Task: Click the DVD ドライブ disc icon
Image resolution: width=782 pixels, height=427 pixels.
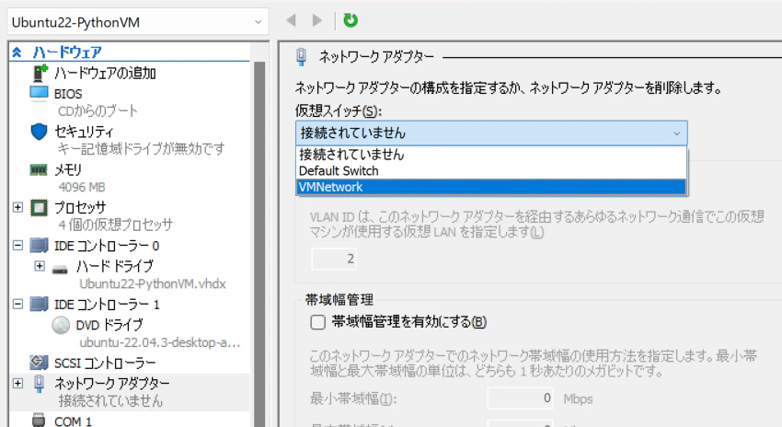Action: coord(61,325)
